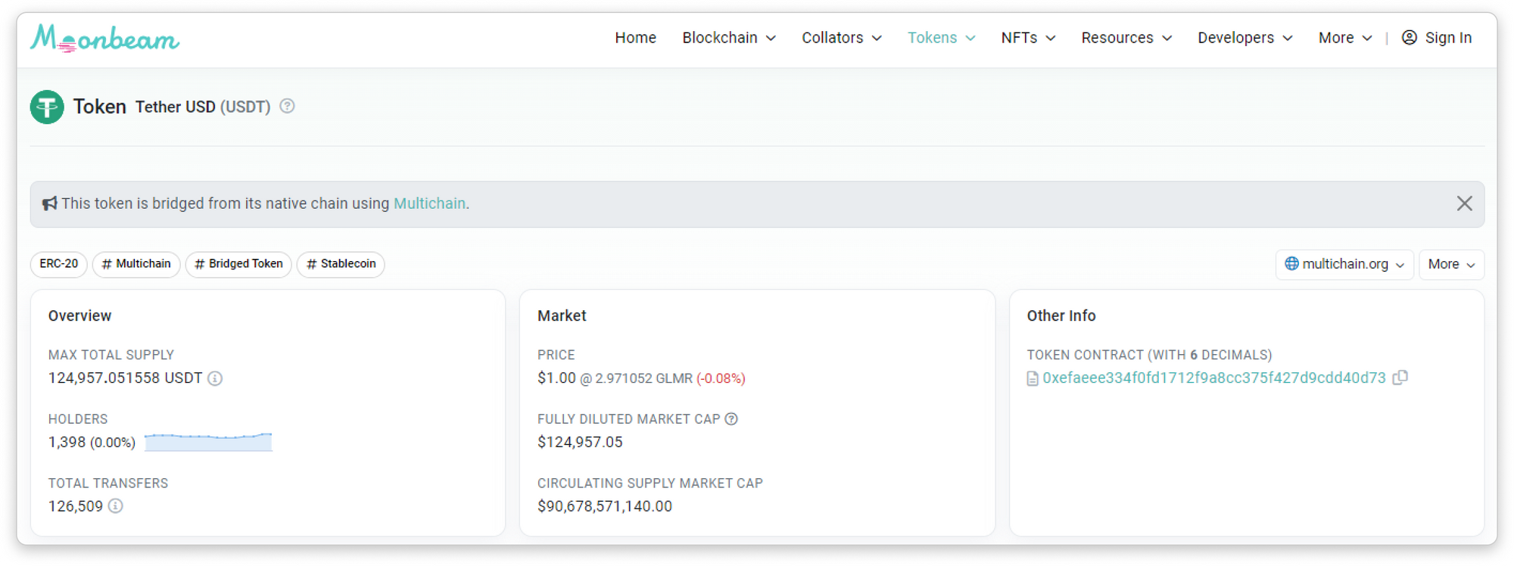Click the Moonbeam logo
This screenshot has height=566, width=1514.
click(x=104, y=38)
